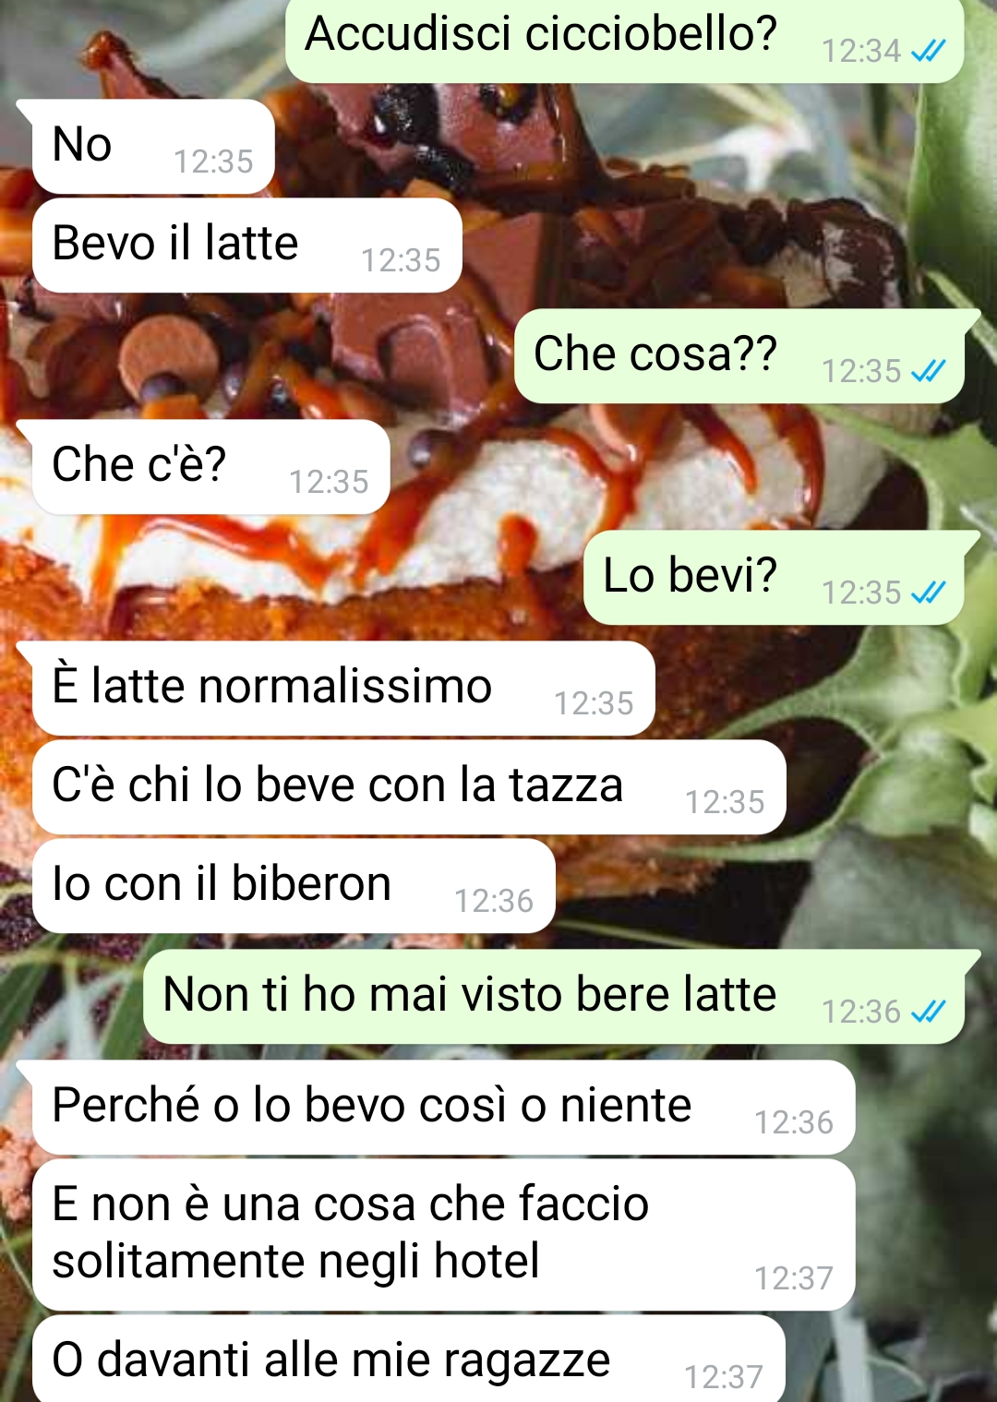This screenshot has width=997, height=1402.
Task: Tap the 'O davanti alle mie ragazze' message
Action: point(409,1359)
